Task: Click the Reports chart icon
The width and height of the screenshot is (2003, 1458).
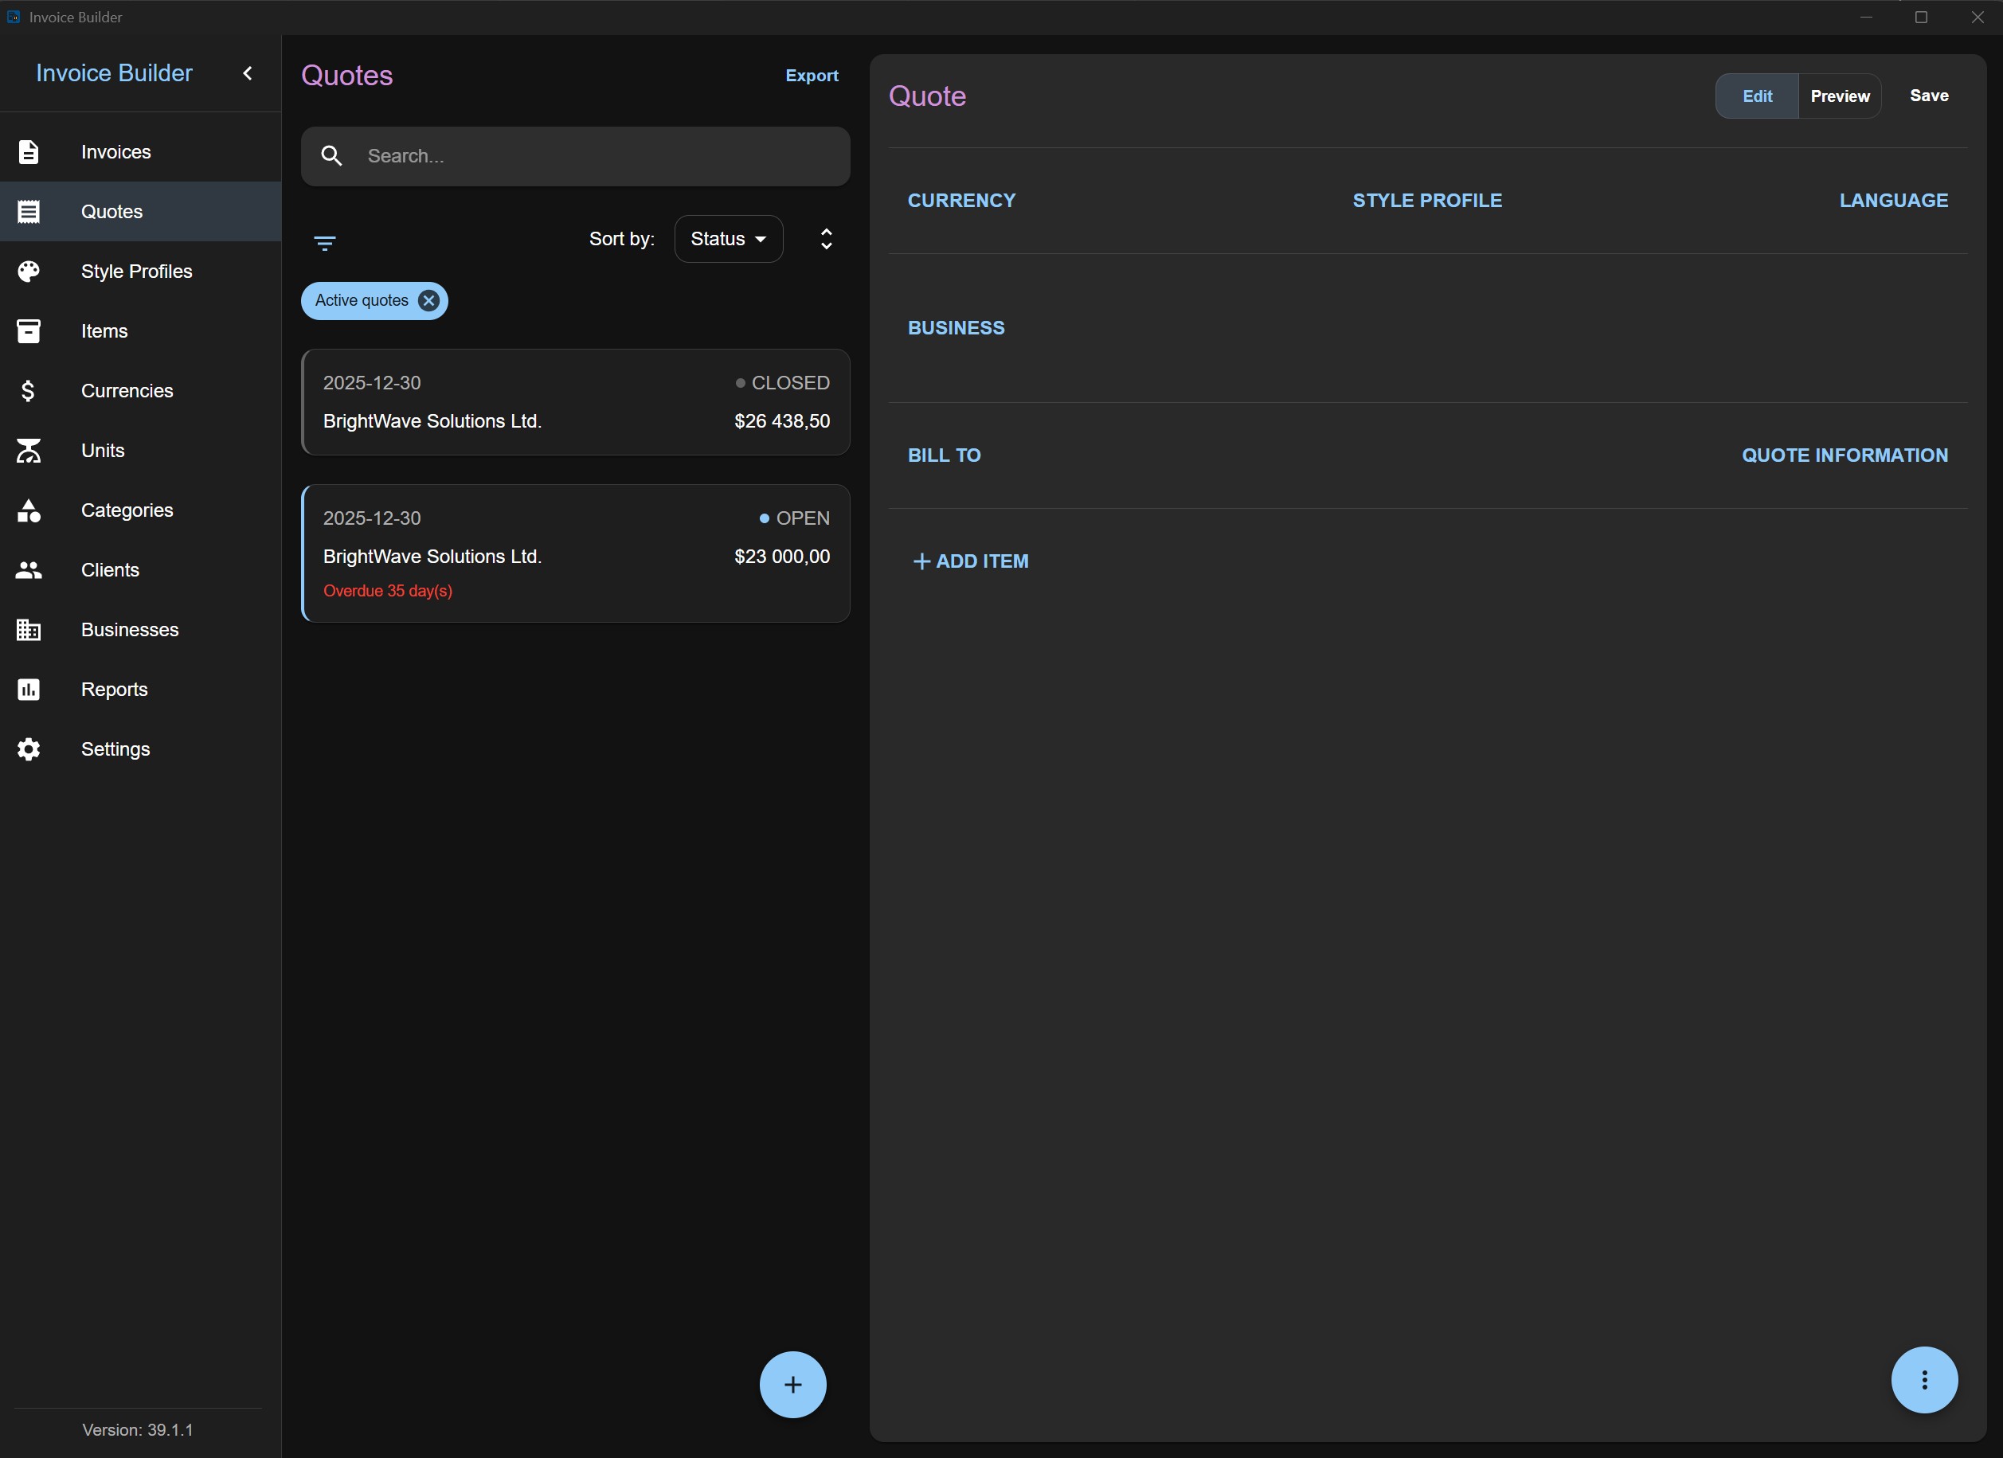Action: pos(28,690)
